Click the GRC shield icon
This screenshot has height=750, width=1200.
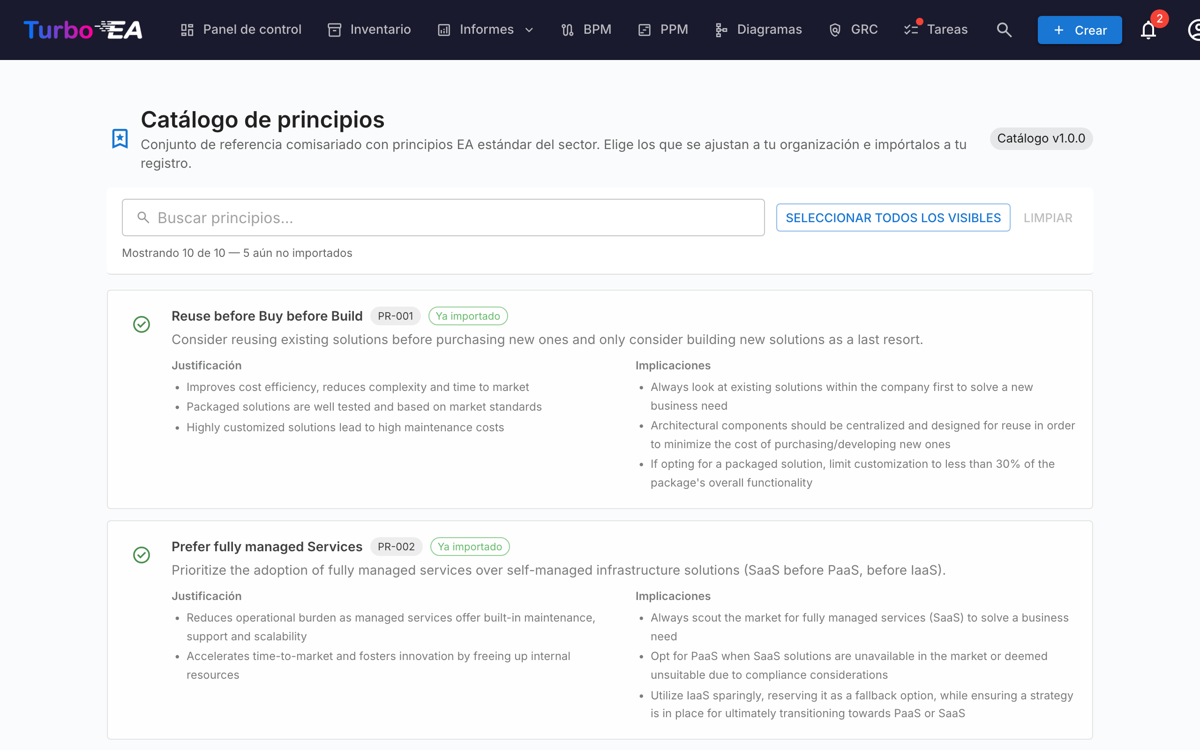(x=835, y=30)
